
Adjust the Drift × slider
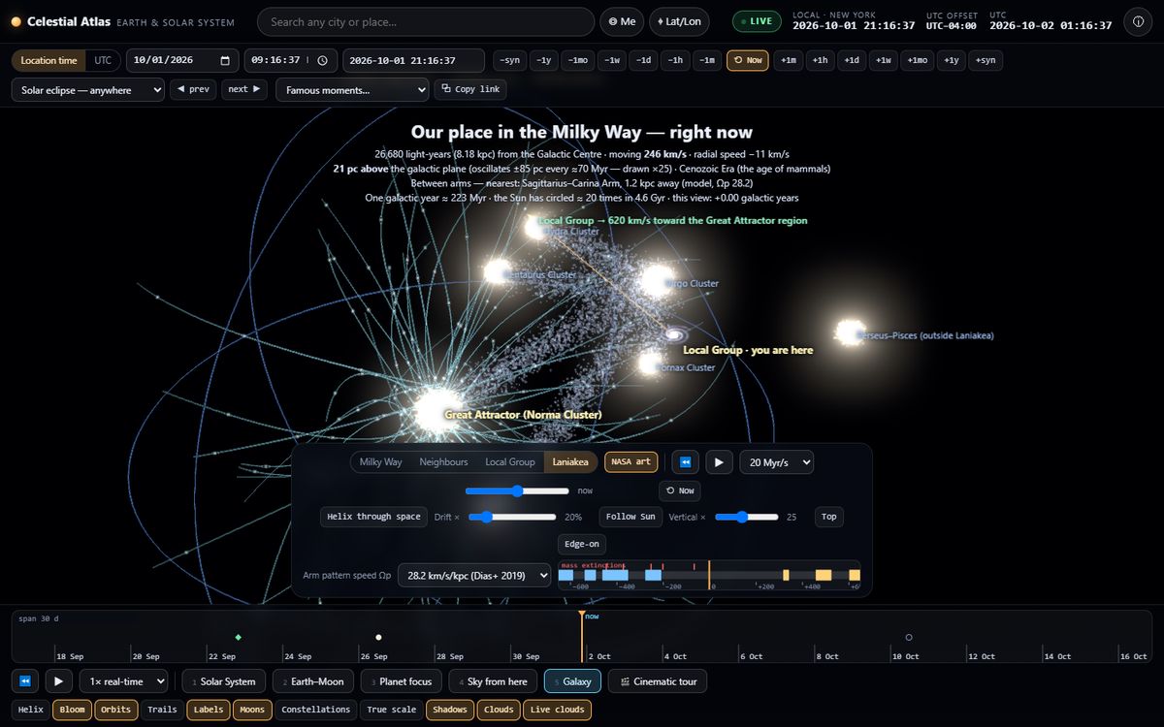click(x=512, y=517)
